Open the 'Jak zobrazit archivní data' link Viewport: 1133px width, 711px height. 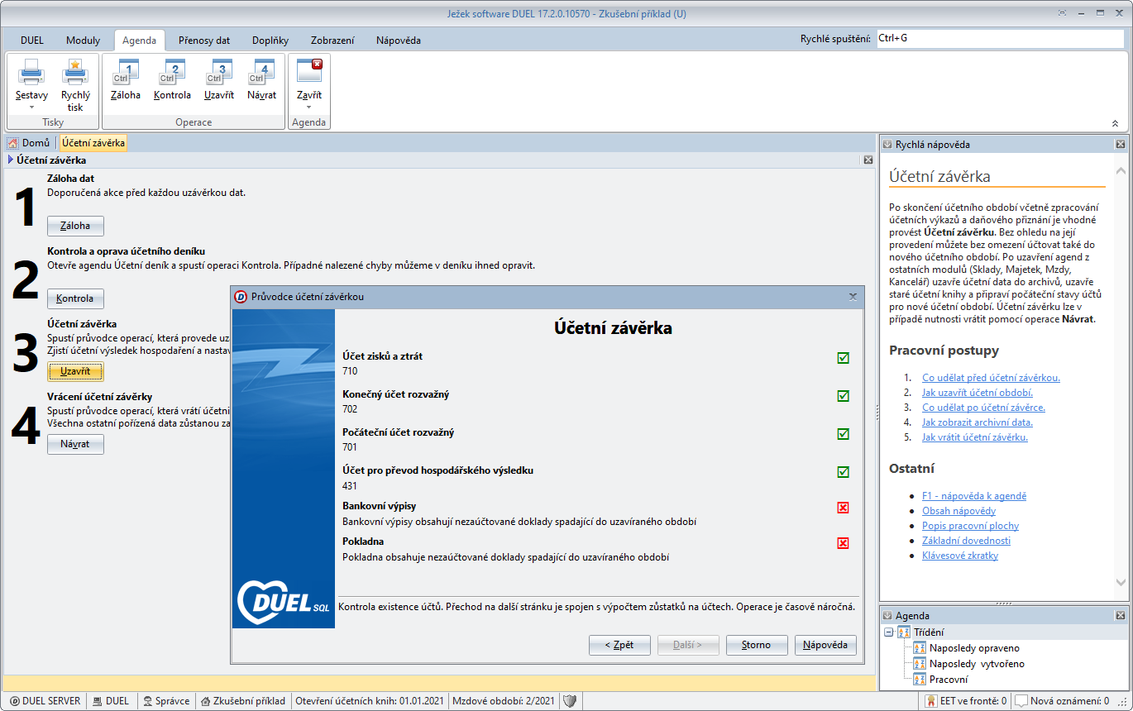(978, 422)
